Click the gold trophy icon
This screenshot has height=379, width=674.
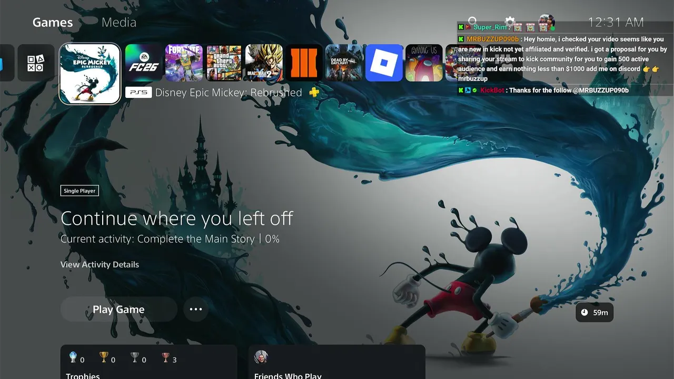tap(104, 358)
